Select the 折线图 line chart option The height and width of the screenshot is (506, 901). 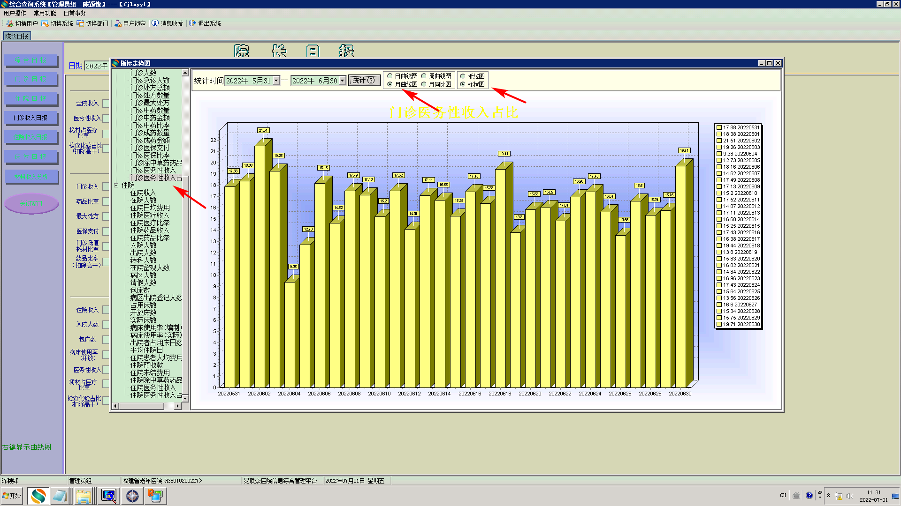tap(463, 76)
